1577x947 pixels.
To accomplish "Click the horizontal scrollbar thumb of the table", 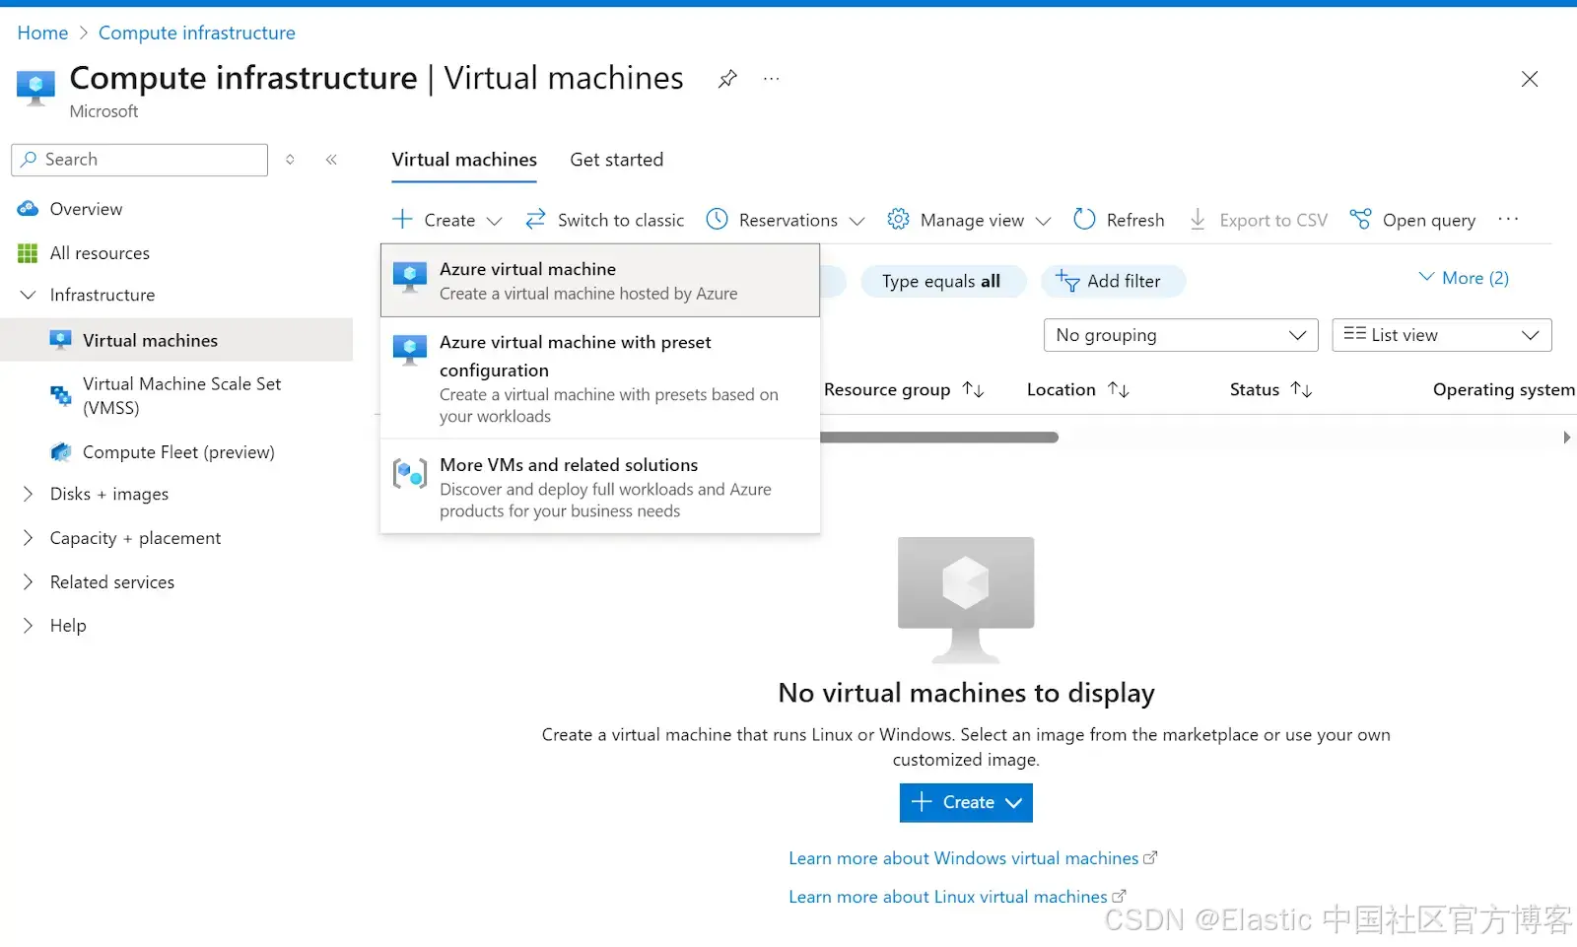I will [x=939, y=438].
